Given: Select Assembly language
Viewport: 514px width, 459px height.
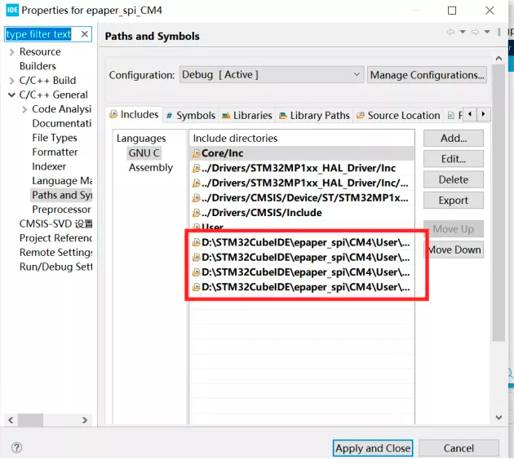Looking at the screenshot, I should click(x=150, y=167).
